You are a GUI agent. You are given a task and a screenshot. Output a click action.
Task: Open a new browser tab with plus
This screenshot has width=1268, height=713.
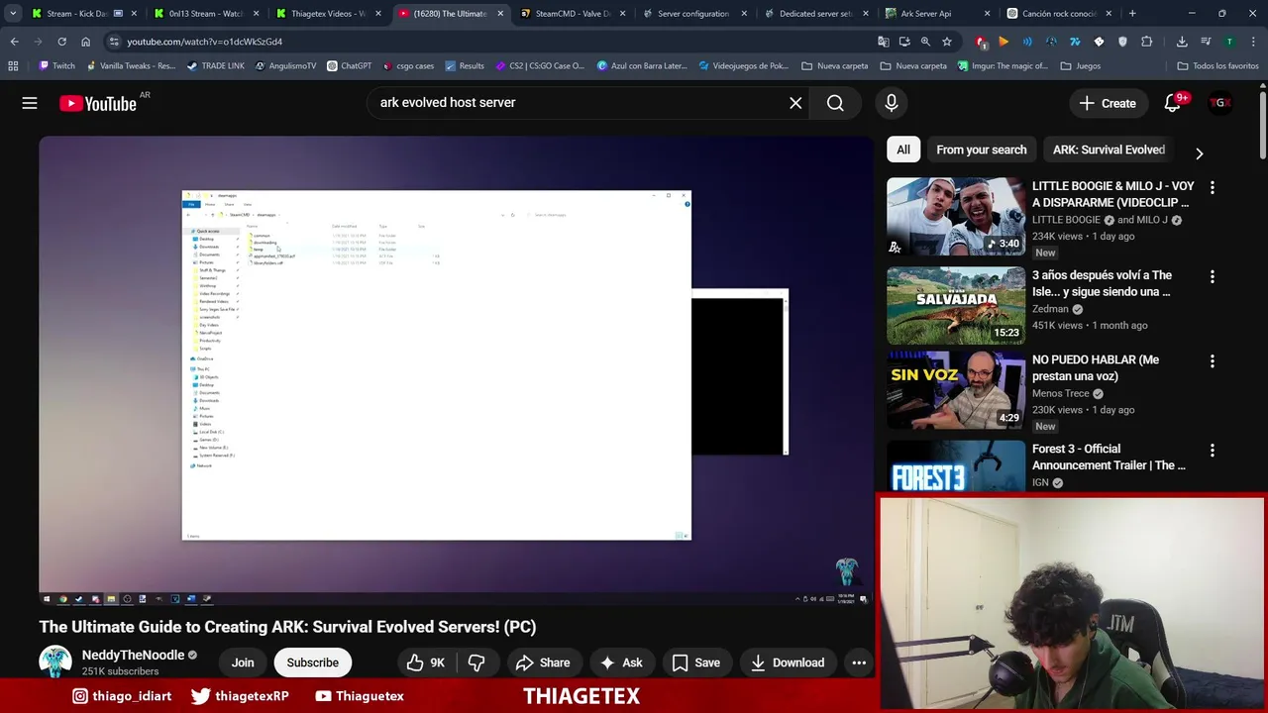click(x=1132, y=14)
